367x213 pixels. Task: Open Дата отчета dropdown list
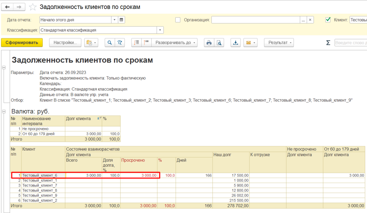(114, 20)
